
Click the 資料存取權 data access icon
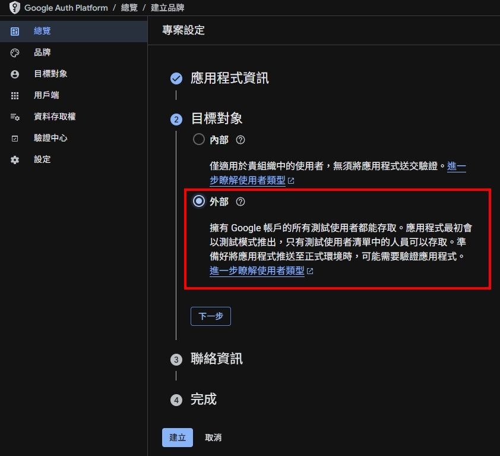pyautogui.click(x=14, y=117)
